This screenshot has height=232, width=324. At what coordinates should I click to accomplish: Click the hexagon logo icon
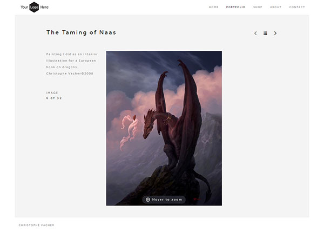[x=34, y=7]
